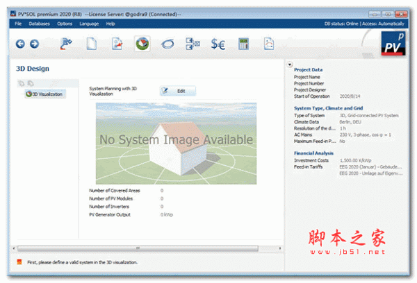Select 3D Visualization tree item
Screen dimensions: 417x283
pyautogui.click(x=44, y=94)
